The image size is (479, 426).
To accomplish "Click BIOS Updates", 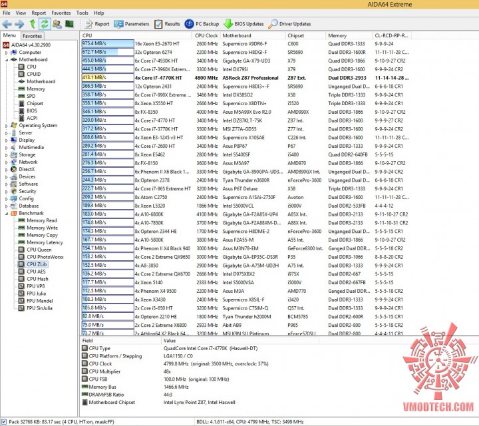I will tap(243, 24).
